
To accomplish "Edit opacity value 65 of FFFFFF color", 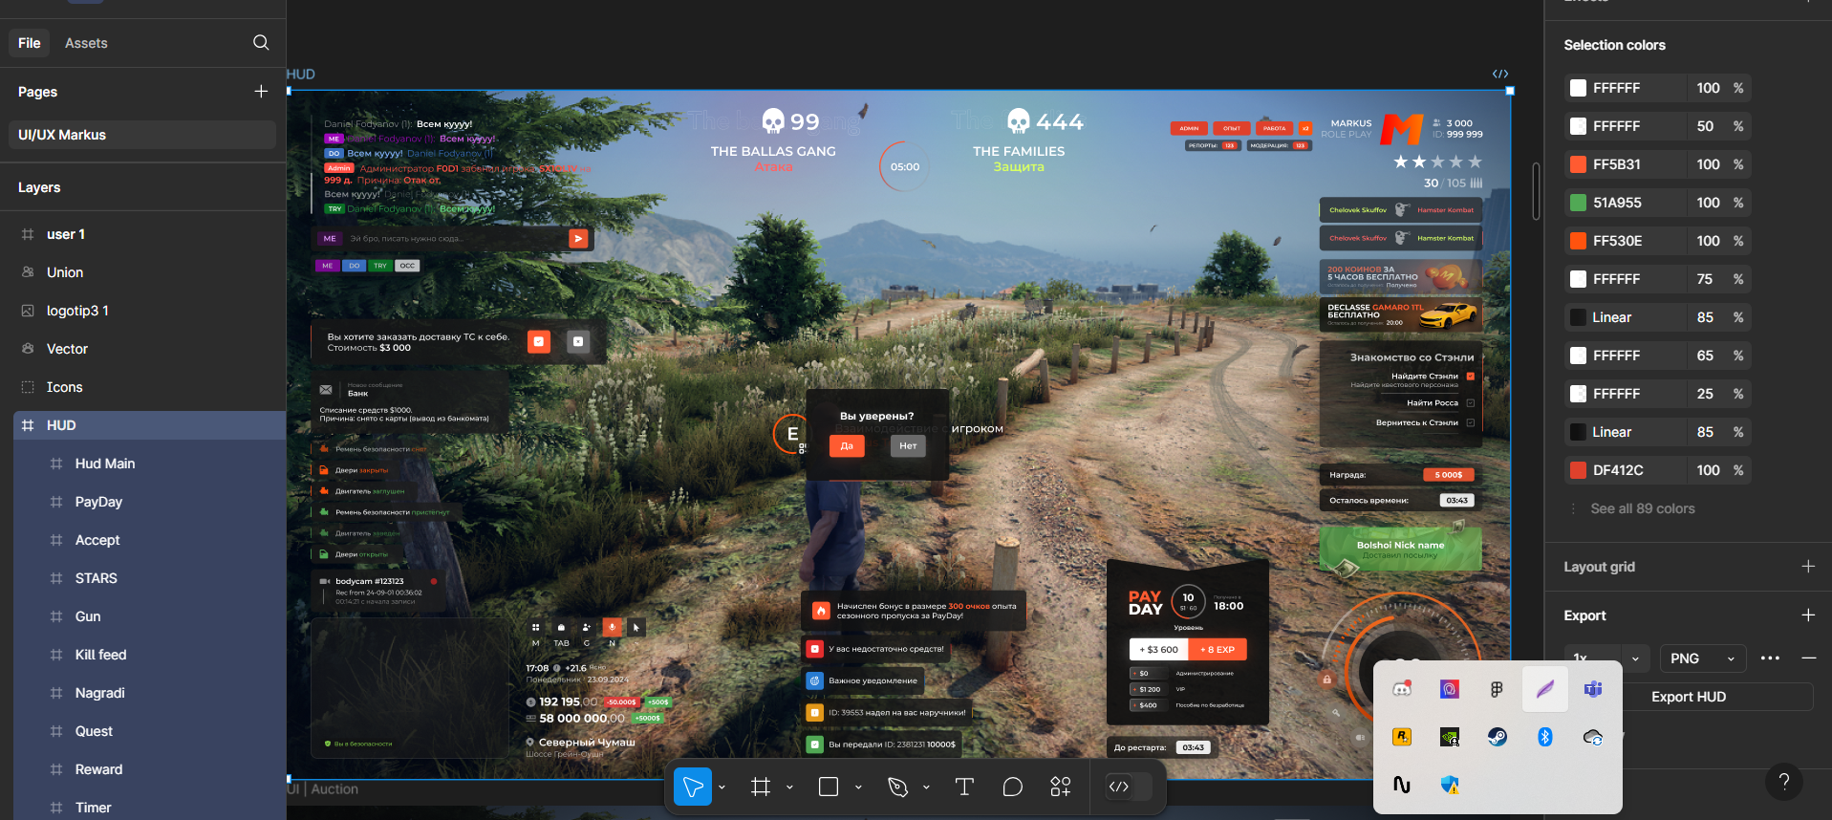I will [x=1706, y=356].
